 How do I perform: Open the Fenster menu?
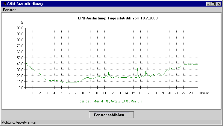(x=9, y=10)
